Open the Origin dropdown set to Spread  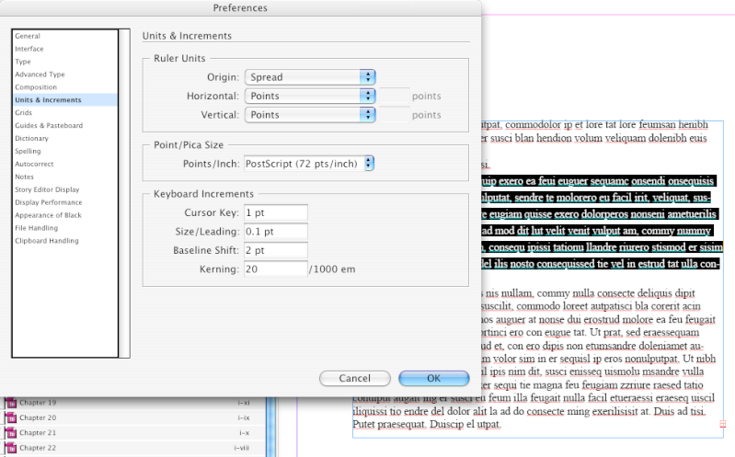coord(310,77)
